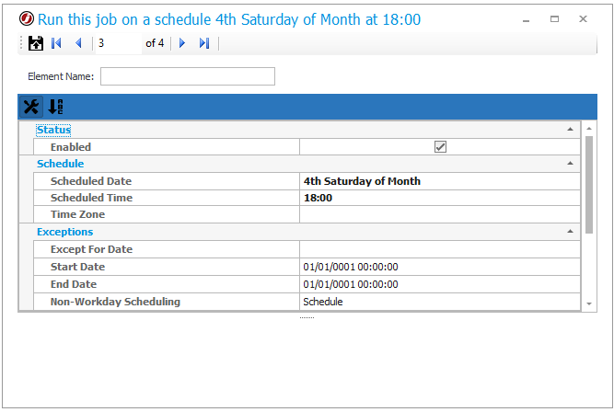Click the save icon in toolbar
This screenshot has width=614, height=412.
(x=36, y=43)
